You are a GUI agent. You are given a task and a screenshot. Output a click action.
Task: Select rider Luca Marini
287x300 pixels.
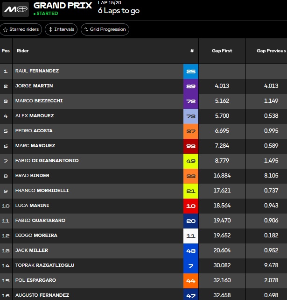click(x=32, y=205)
